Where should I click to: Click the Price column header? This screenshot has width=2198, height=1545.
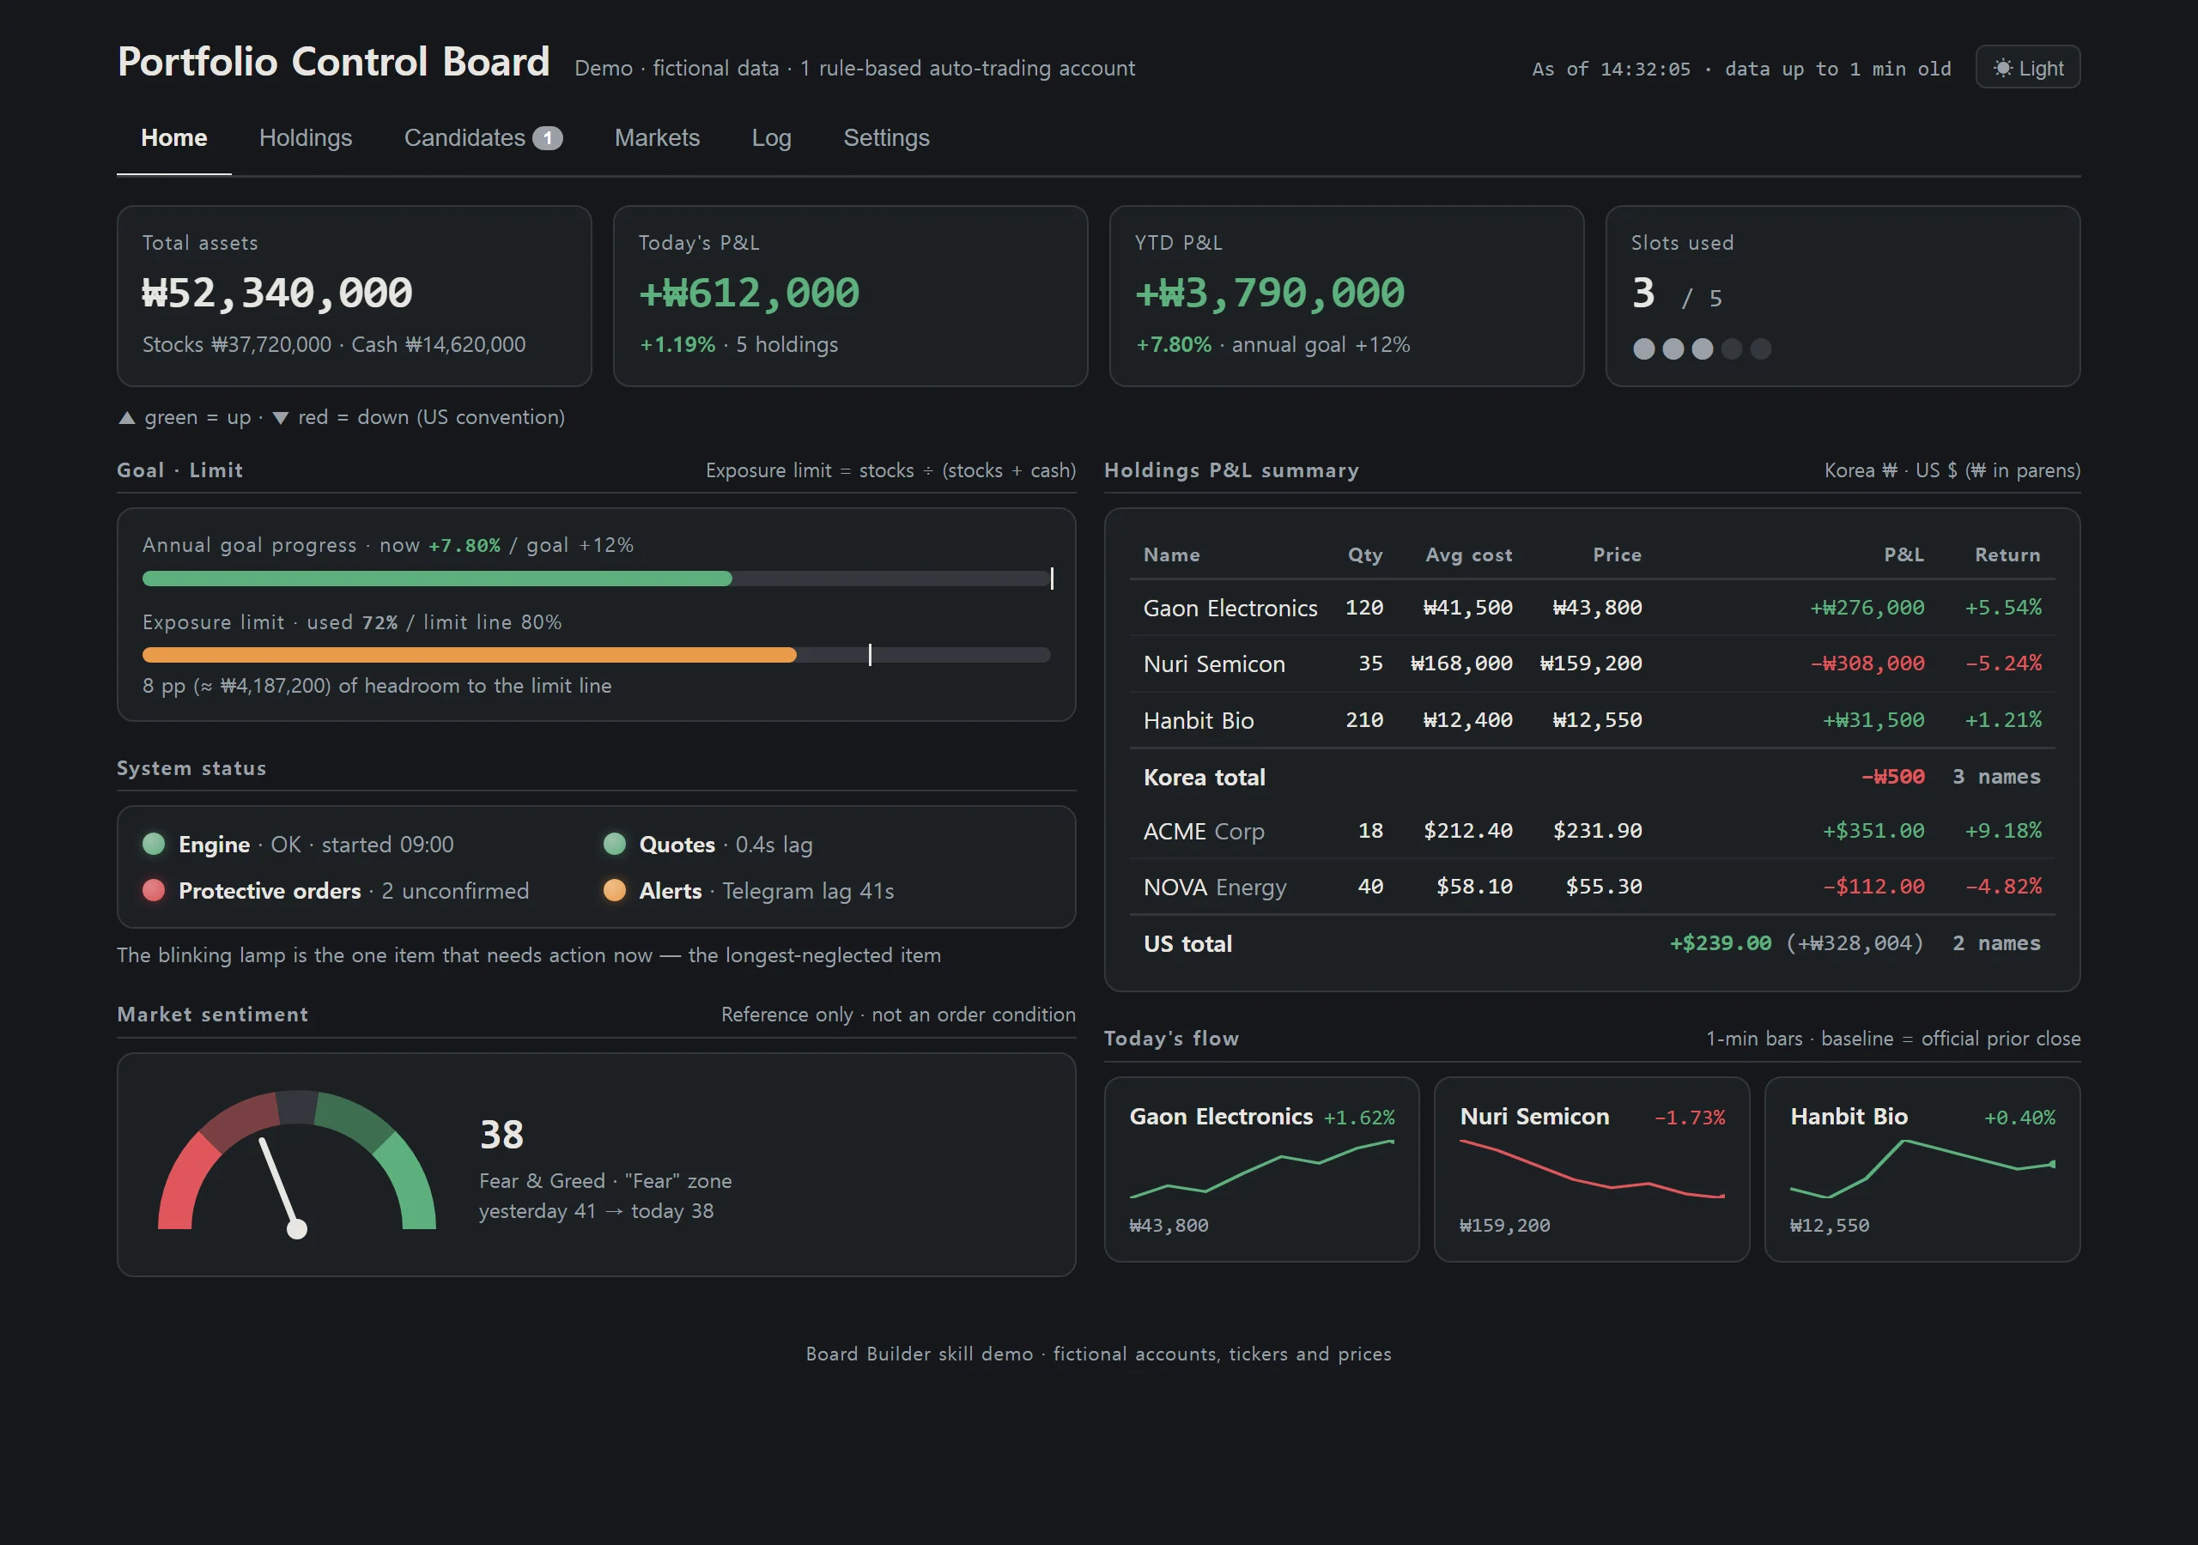click(1617, 554)
